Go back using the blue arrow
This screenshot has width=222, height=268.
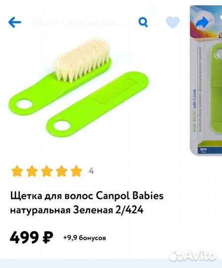pos(15,22)
